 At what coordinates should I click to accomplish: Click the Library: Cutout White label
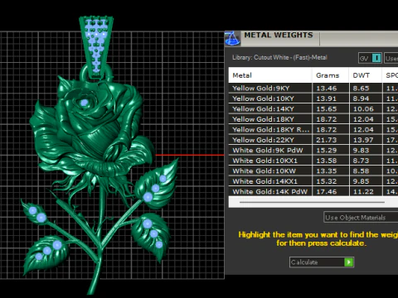pos(279,57)
